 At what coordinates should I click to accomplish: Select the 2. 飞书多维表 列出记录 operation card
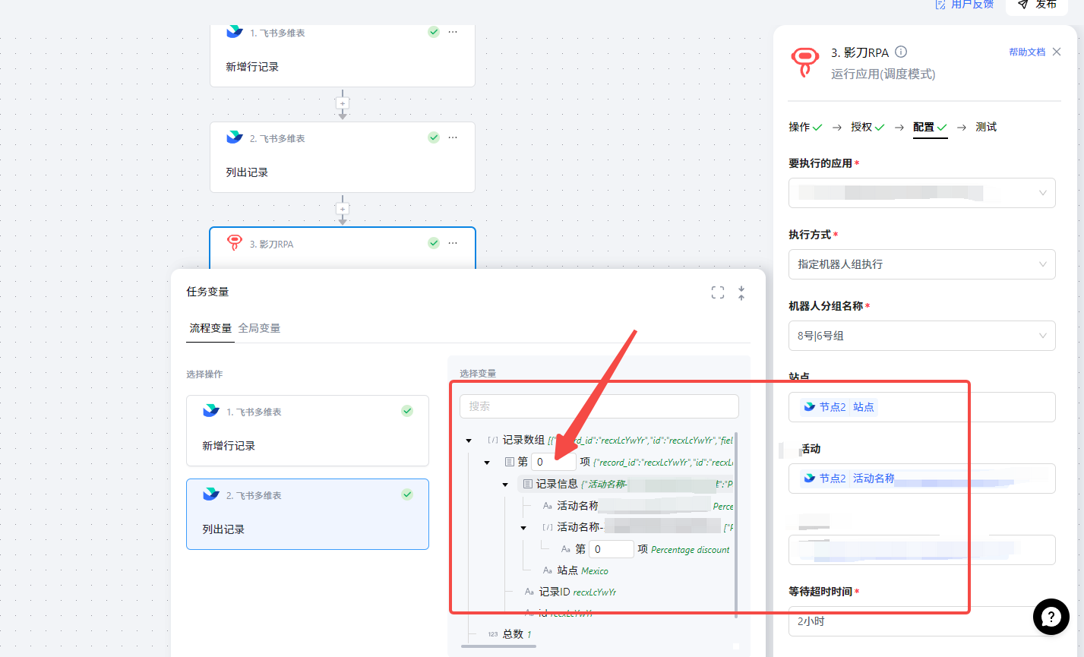click(x=308, y=514)
